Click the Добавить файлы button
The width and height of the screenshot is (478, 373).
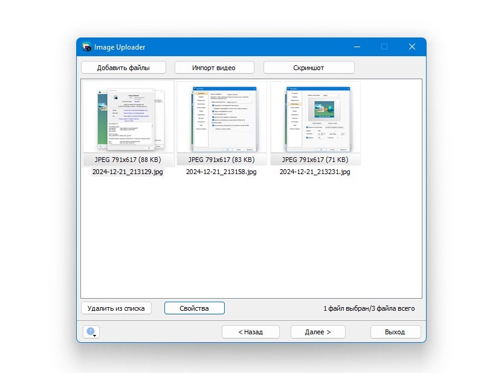(x=123, y=68)
